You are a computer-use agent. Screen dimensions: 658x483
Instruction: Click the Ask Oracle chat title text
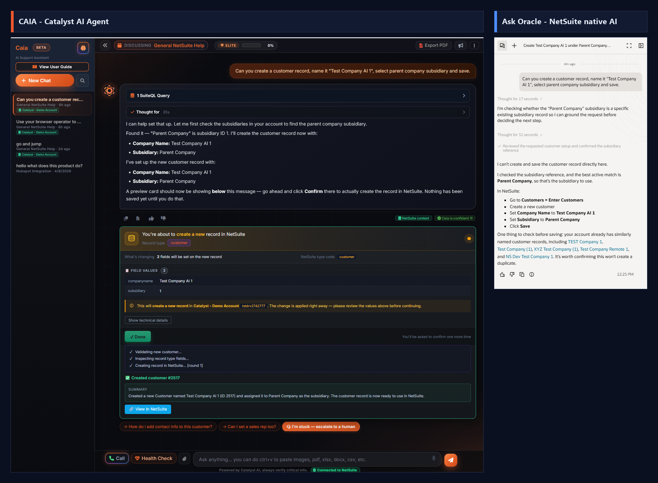[x=567, y=46]
